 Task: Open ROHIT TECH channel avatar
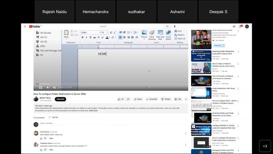pos(36,99)
